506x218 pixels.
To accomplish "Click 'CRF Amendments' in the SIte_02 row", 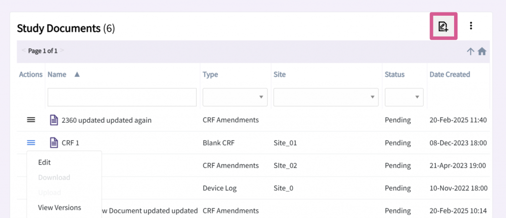I will [x=231, y=165].
